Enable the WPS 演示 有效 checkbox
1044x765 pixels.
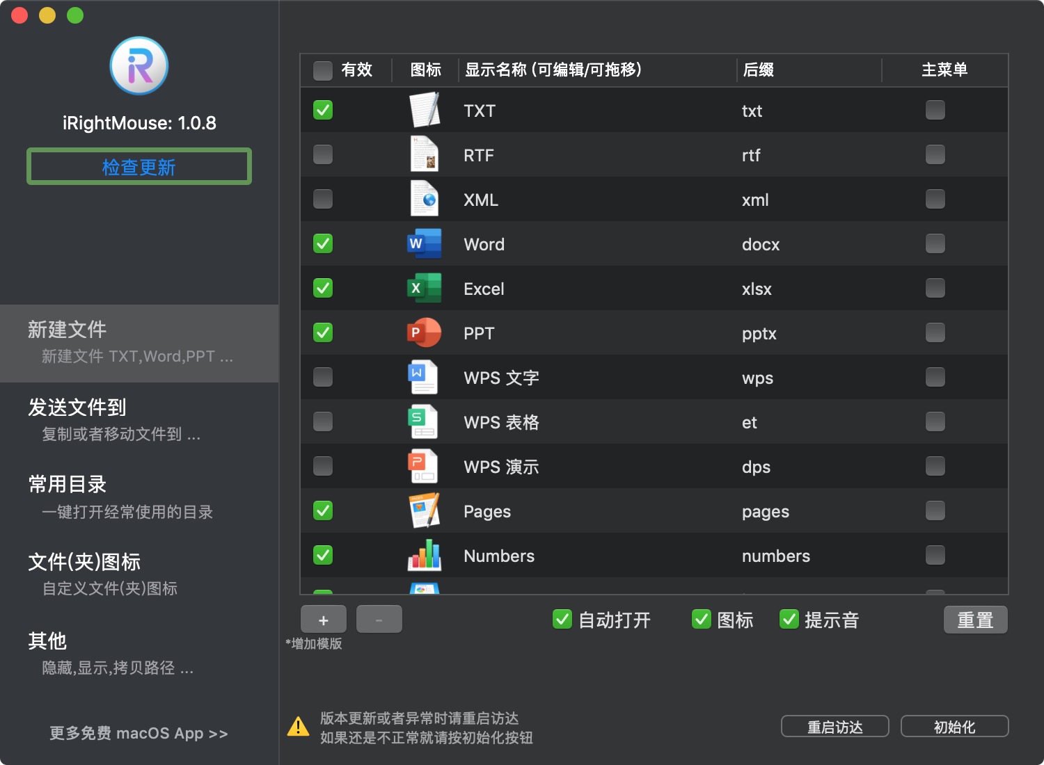[x=323, y=466]
